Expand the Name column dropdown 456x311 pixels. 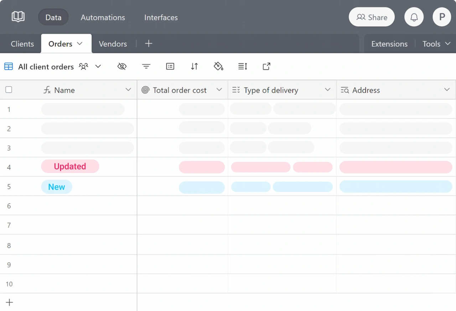128,90
